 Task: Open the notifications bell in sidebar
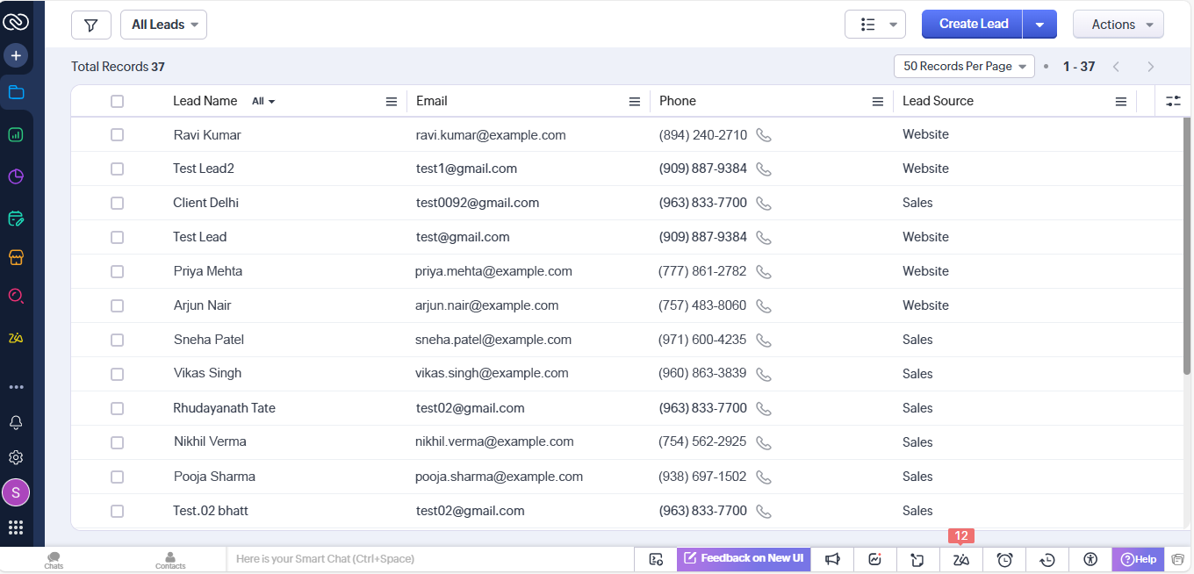coord(16,422)
